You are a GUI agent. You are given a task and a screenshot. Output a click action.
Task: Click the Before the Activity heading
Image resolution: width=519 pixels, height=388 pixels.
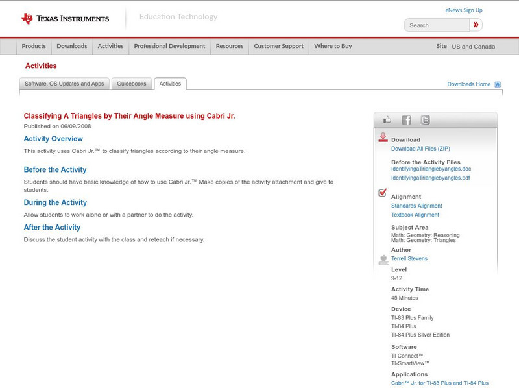(x=55, y=169)
